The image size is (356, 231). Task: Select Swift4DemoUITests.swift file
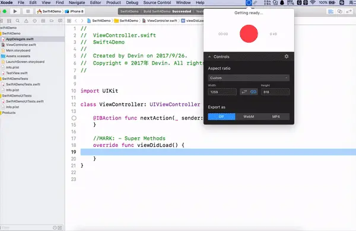click(25, 101)
